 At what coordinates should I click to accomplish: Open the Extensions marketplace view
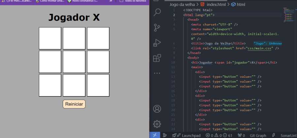pos(157,58)
